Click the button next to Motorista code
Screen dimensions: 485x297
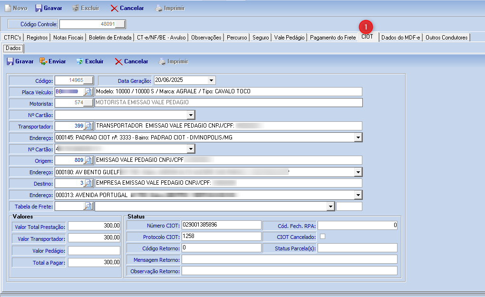(88, 103)
